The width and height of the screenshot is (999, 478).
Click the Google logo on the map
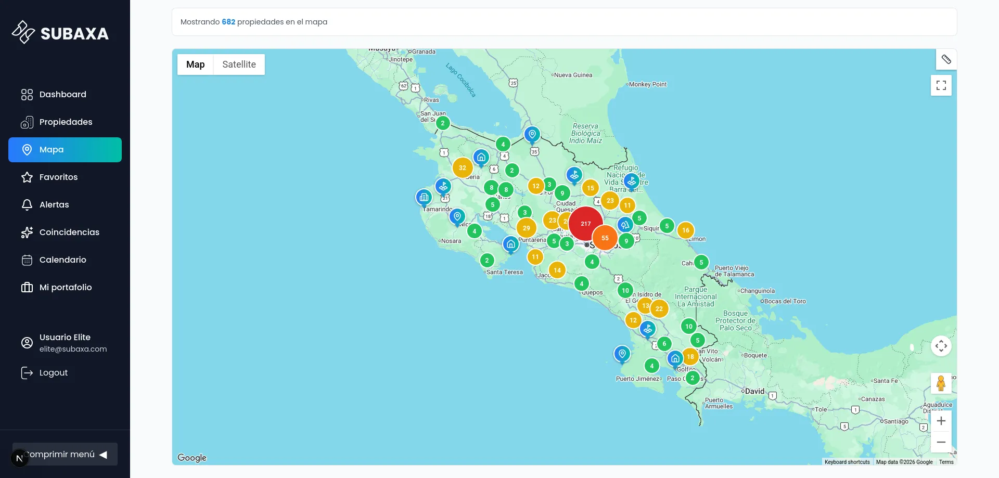tap(192, 458)
